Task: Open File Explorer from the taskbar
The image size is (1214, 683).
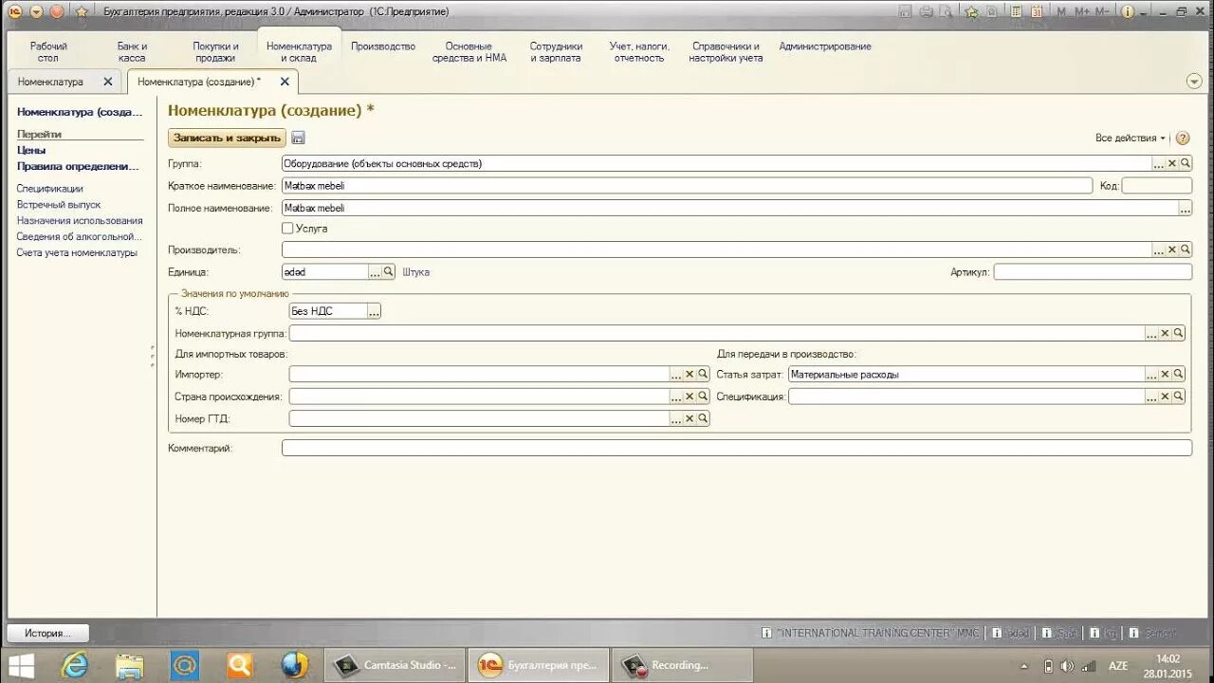Action: pos(130,666)
